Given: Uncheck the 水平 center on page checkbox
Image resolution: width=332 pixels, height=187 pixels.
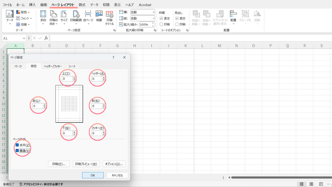Looking at the screenshot, I should tap(17, 145).
